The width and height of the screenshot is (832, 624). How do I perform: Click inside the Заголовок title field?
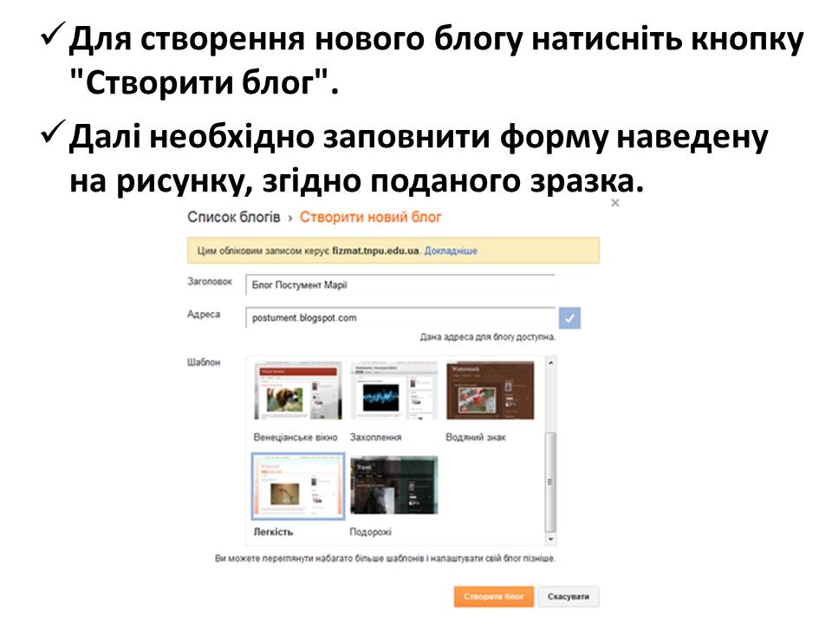point(399,283)
